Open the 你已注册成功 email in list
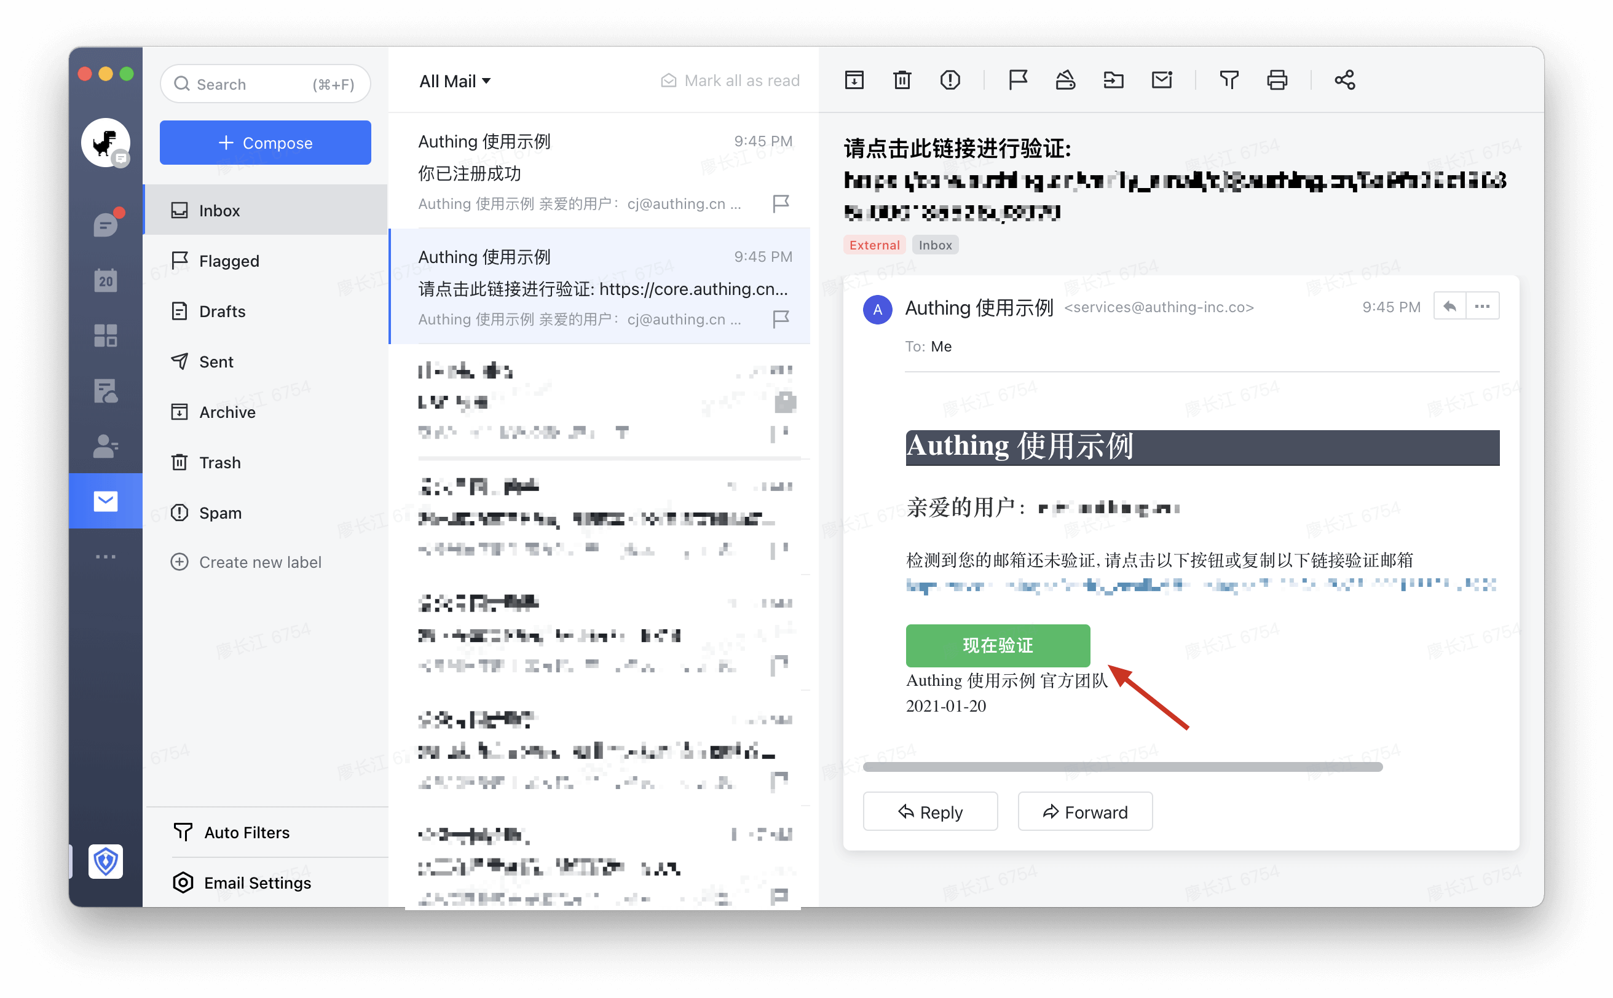The height and width of the screenshot is (998, 1613). click(599, 170)
